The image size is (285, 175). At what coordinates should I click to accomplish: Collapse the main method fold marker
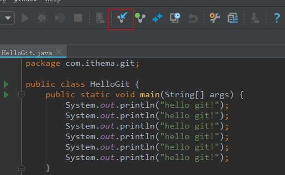click(x=22, y=95)
